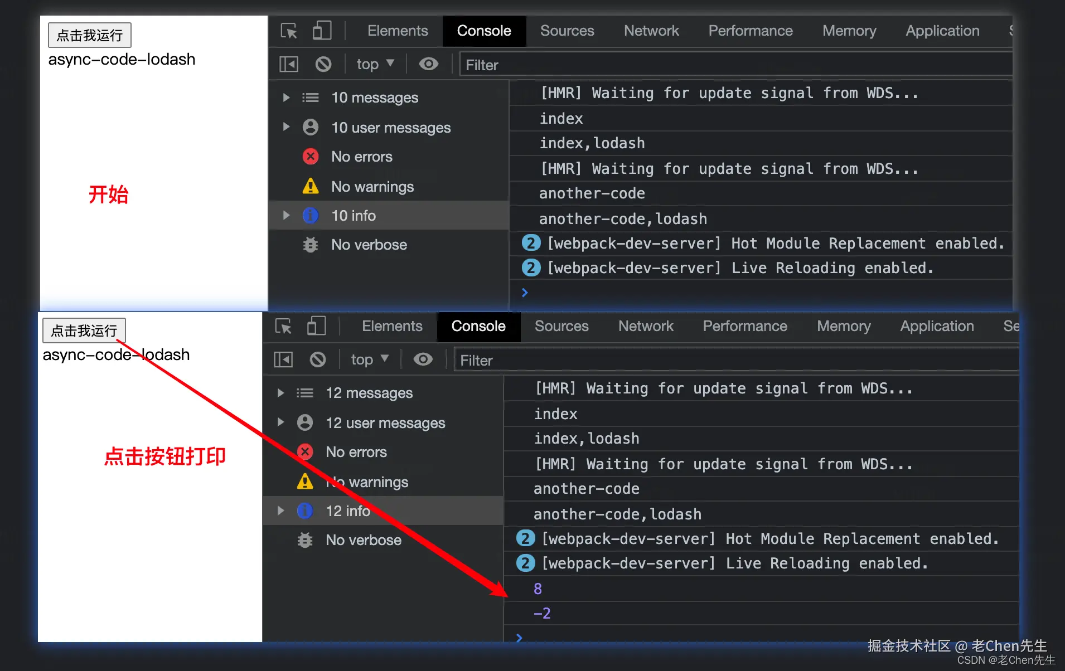Viewport: 1065px width, 671px height.
Task: Click inspect element icon in bottom DevTools
Action: coord(283,326)
